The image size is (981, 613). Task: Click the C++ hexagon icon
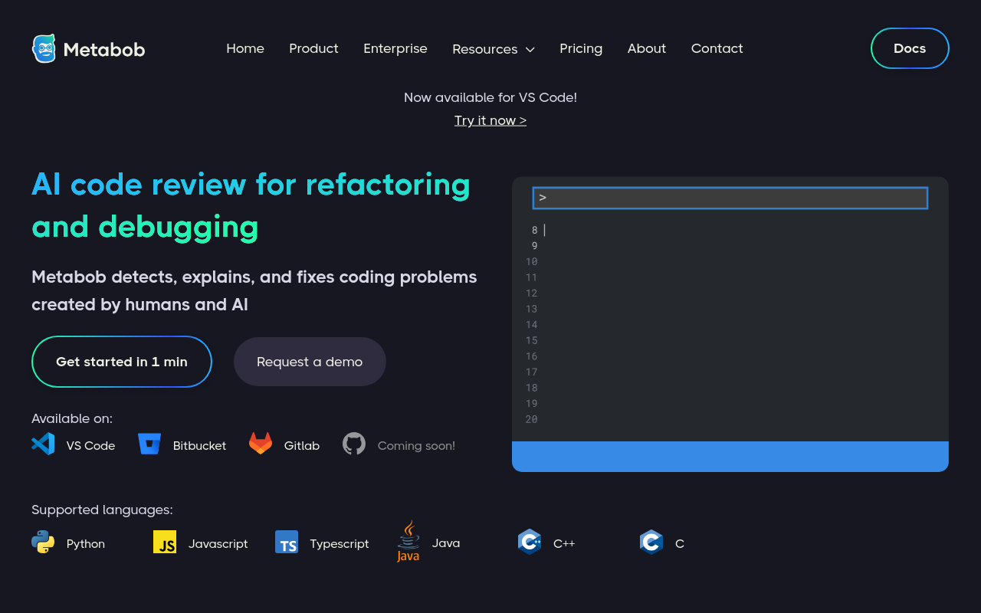[x=530, y=542]
